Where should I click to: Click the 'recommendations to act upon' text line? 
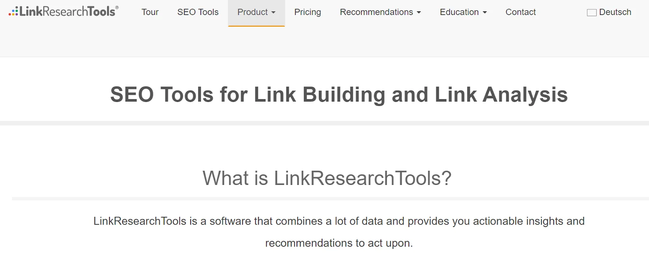point(339,243)
